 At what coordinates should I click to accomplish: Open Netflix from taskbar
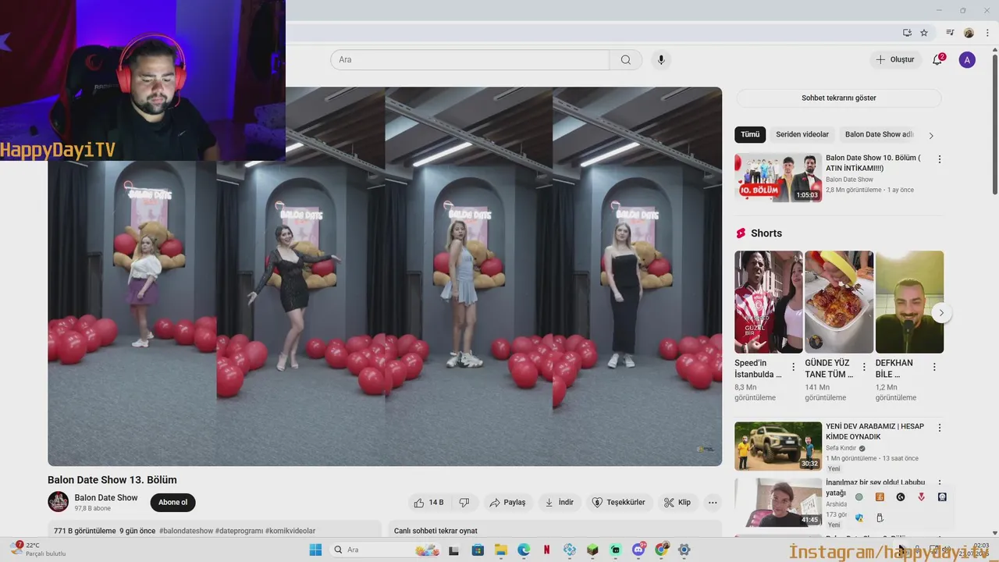click(546, 550)
